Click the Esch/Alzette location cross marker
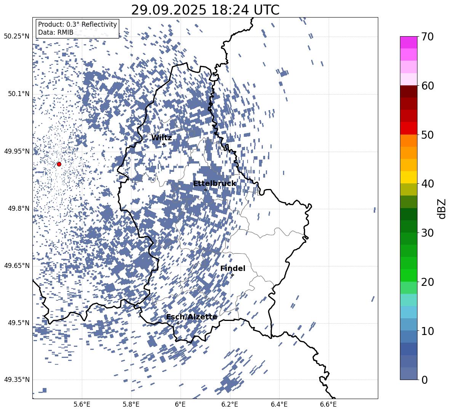This screenshot has height=412, width=451. point(178,323)
